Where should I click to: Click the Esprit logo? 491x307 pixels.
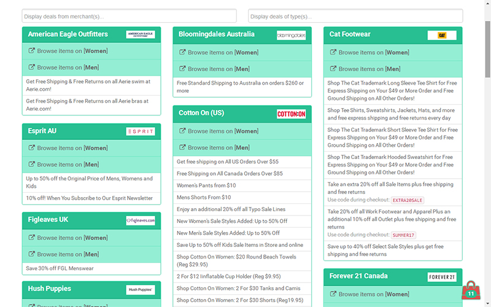tap(141, 131)
